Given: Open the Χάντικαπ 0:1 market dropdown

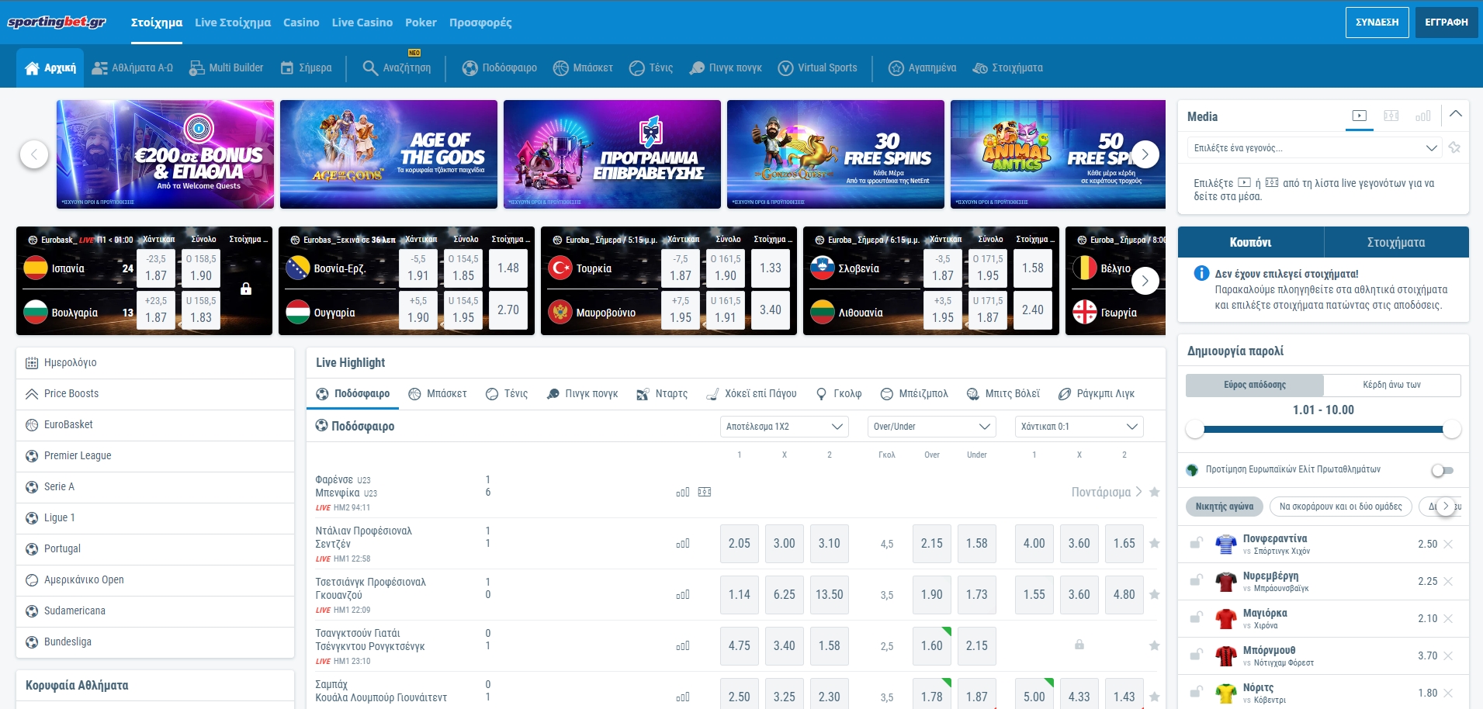Looking at the screenshot, I should click(x=1079, y=427).
